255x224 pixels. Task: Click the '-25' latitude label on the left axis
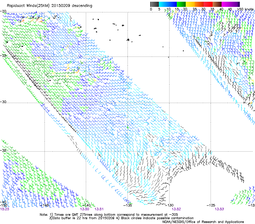click(x=3, y=55)
